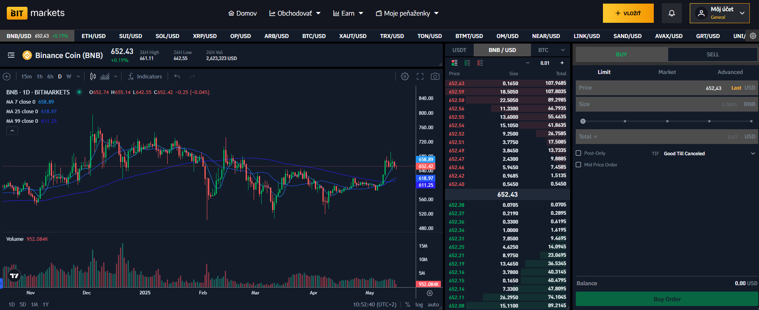Enable the Post-Only checkbox
Viewport: 759px width, 310px height.
[x=578, y=153]
